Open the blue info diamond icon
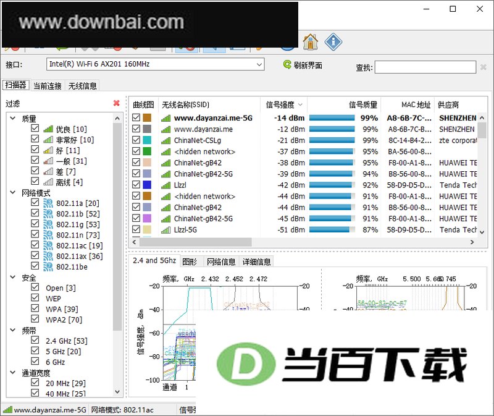The width and height of the screenshot is (494, 416). [x=333, y=41]
